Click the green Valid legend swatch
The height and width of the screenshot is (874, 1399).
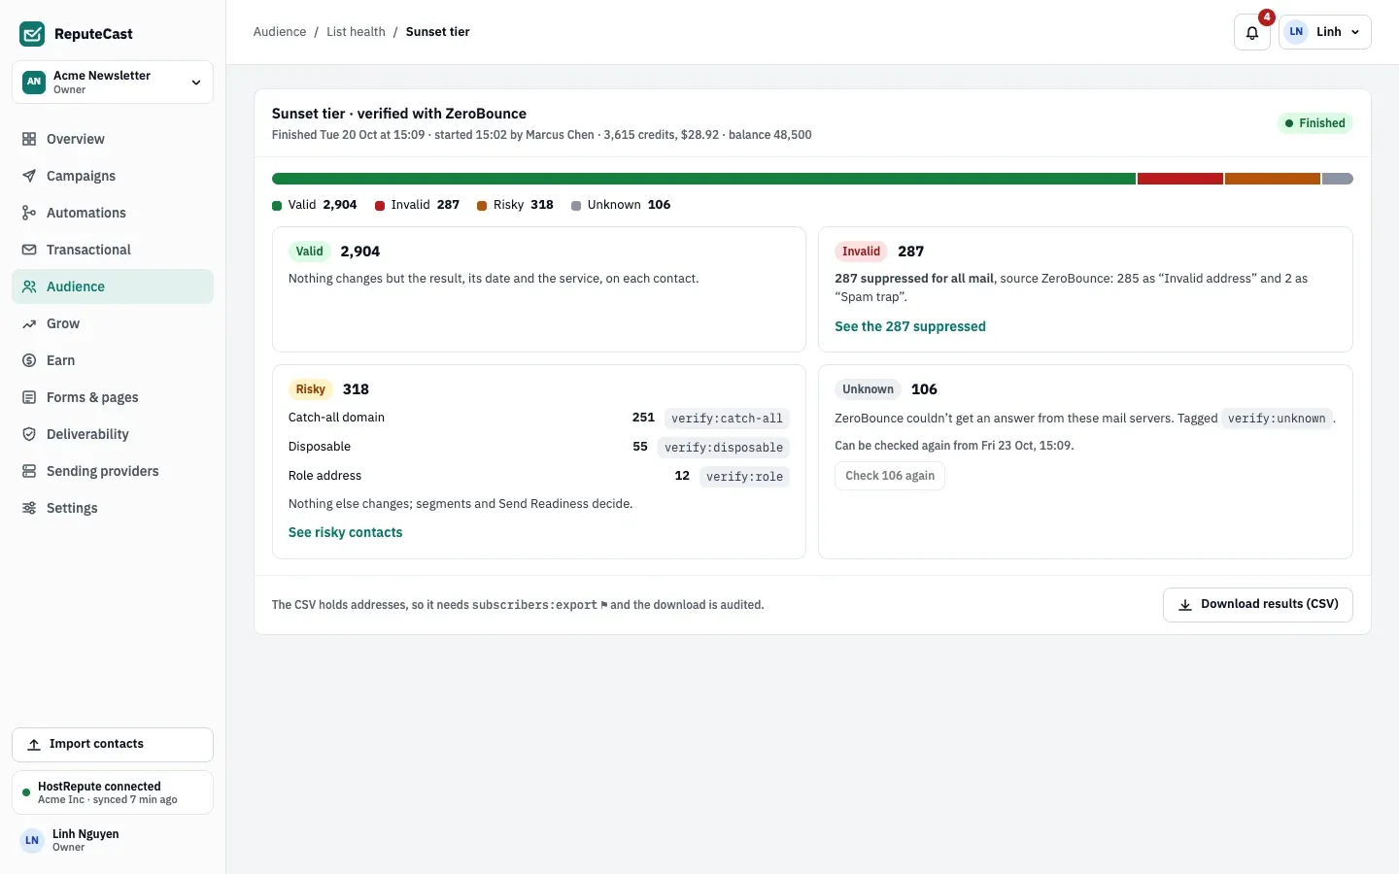[277, 206]
